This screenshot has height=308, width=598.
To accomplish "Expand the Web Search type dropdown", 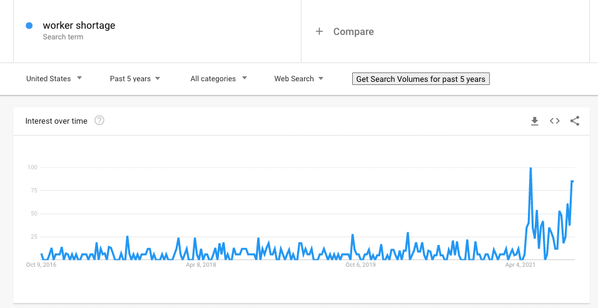I will (299, 79).
